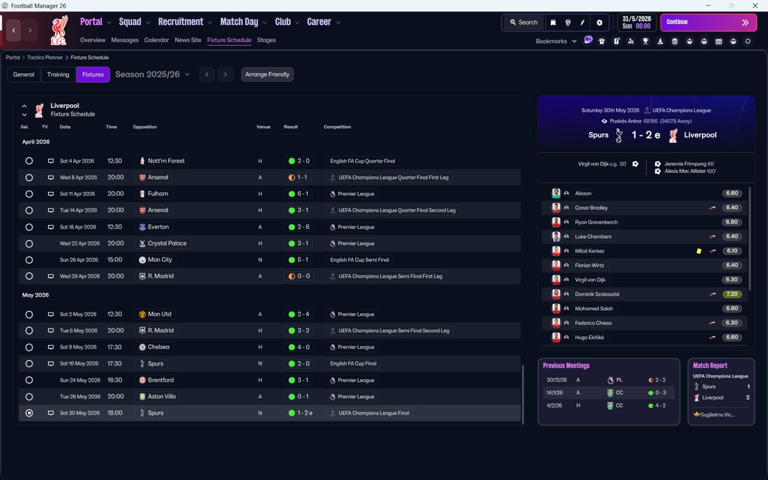Click the match lineup panel scrollbar
This screenshot has height=480, width=768.
[750, 238]
